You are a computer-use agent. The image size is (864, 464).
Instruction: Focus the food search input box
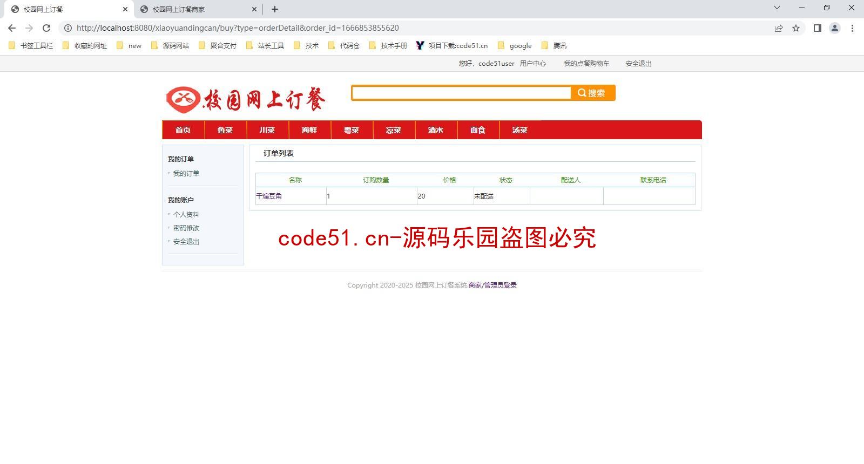(462, 93)
